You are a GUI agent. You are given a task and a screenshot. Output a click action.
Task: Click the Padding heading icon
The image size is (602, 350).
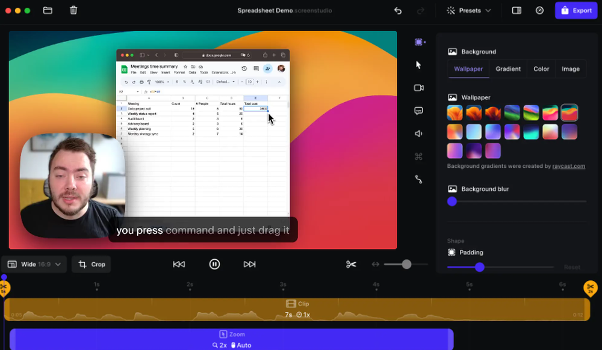click(x=451, y=252)
